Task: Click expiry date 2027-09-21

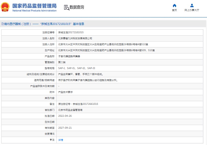Action: tap(65, 128)
